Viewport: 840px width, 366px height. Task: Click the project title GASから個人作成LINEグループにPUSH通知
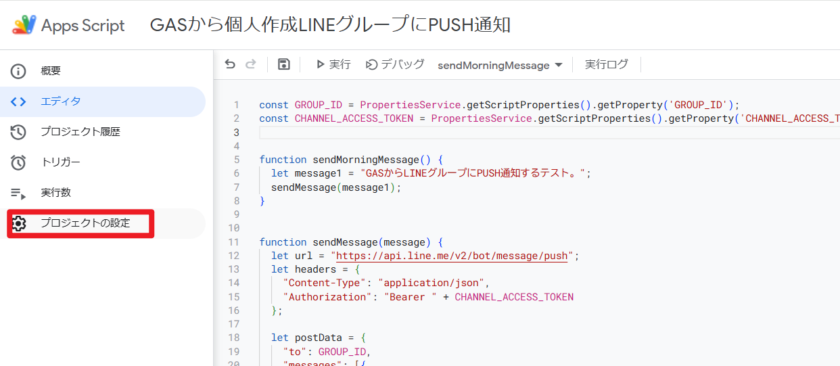(x=330, y=26)
